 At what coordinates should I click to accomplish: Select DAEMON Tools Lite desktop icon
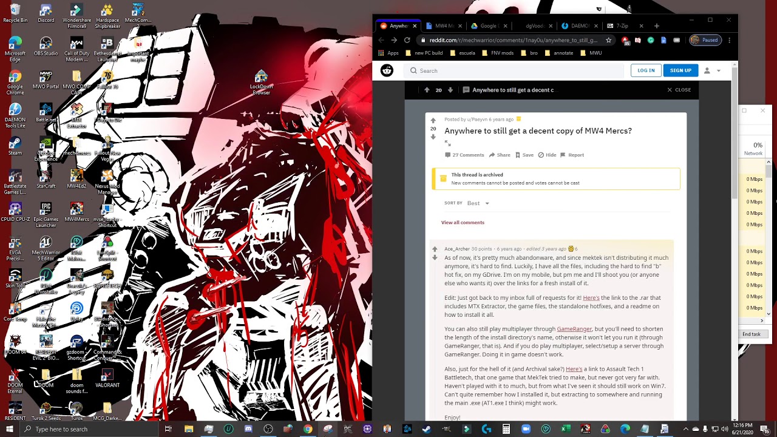pos(15,117)
